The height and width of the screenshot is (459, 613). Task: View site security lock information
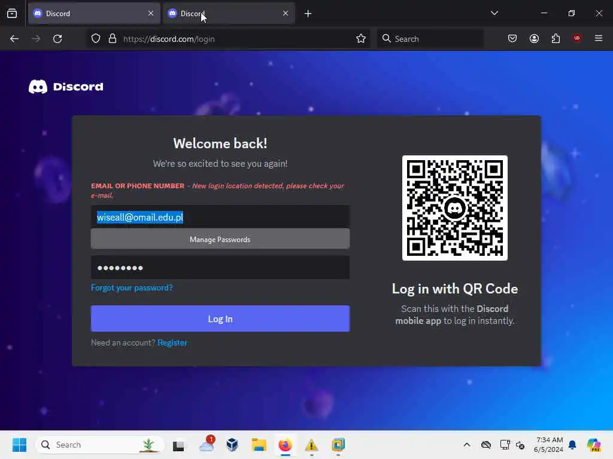(x=113, y=39)
